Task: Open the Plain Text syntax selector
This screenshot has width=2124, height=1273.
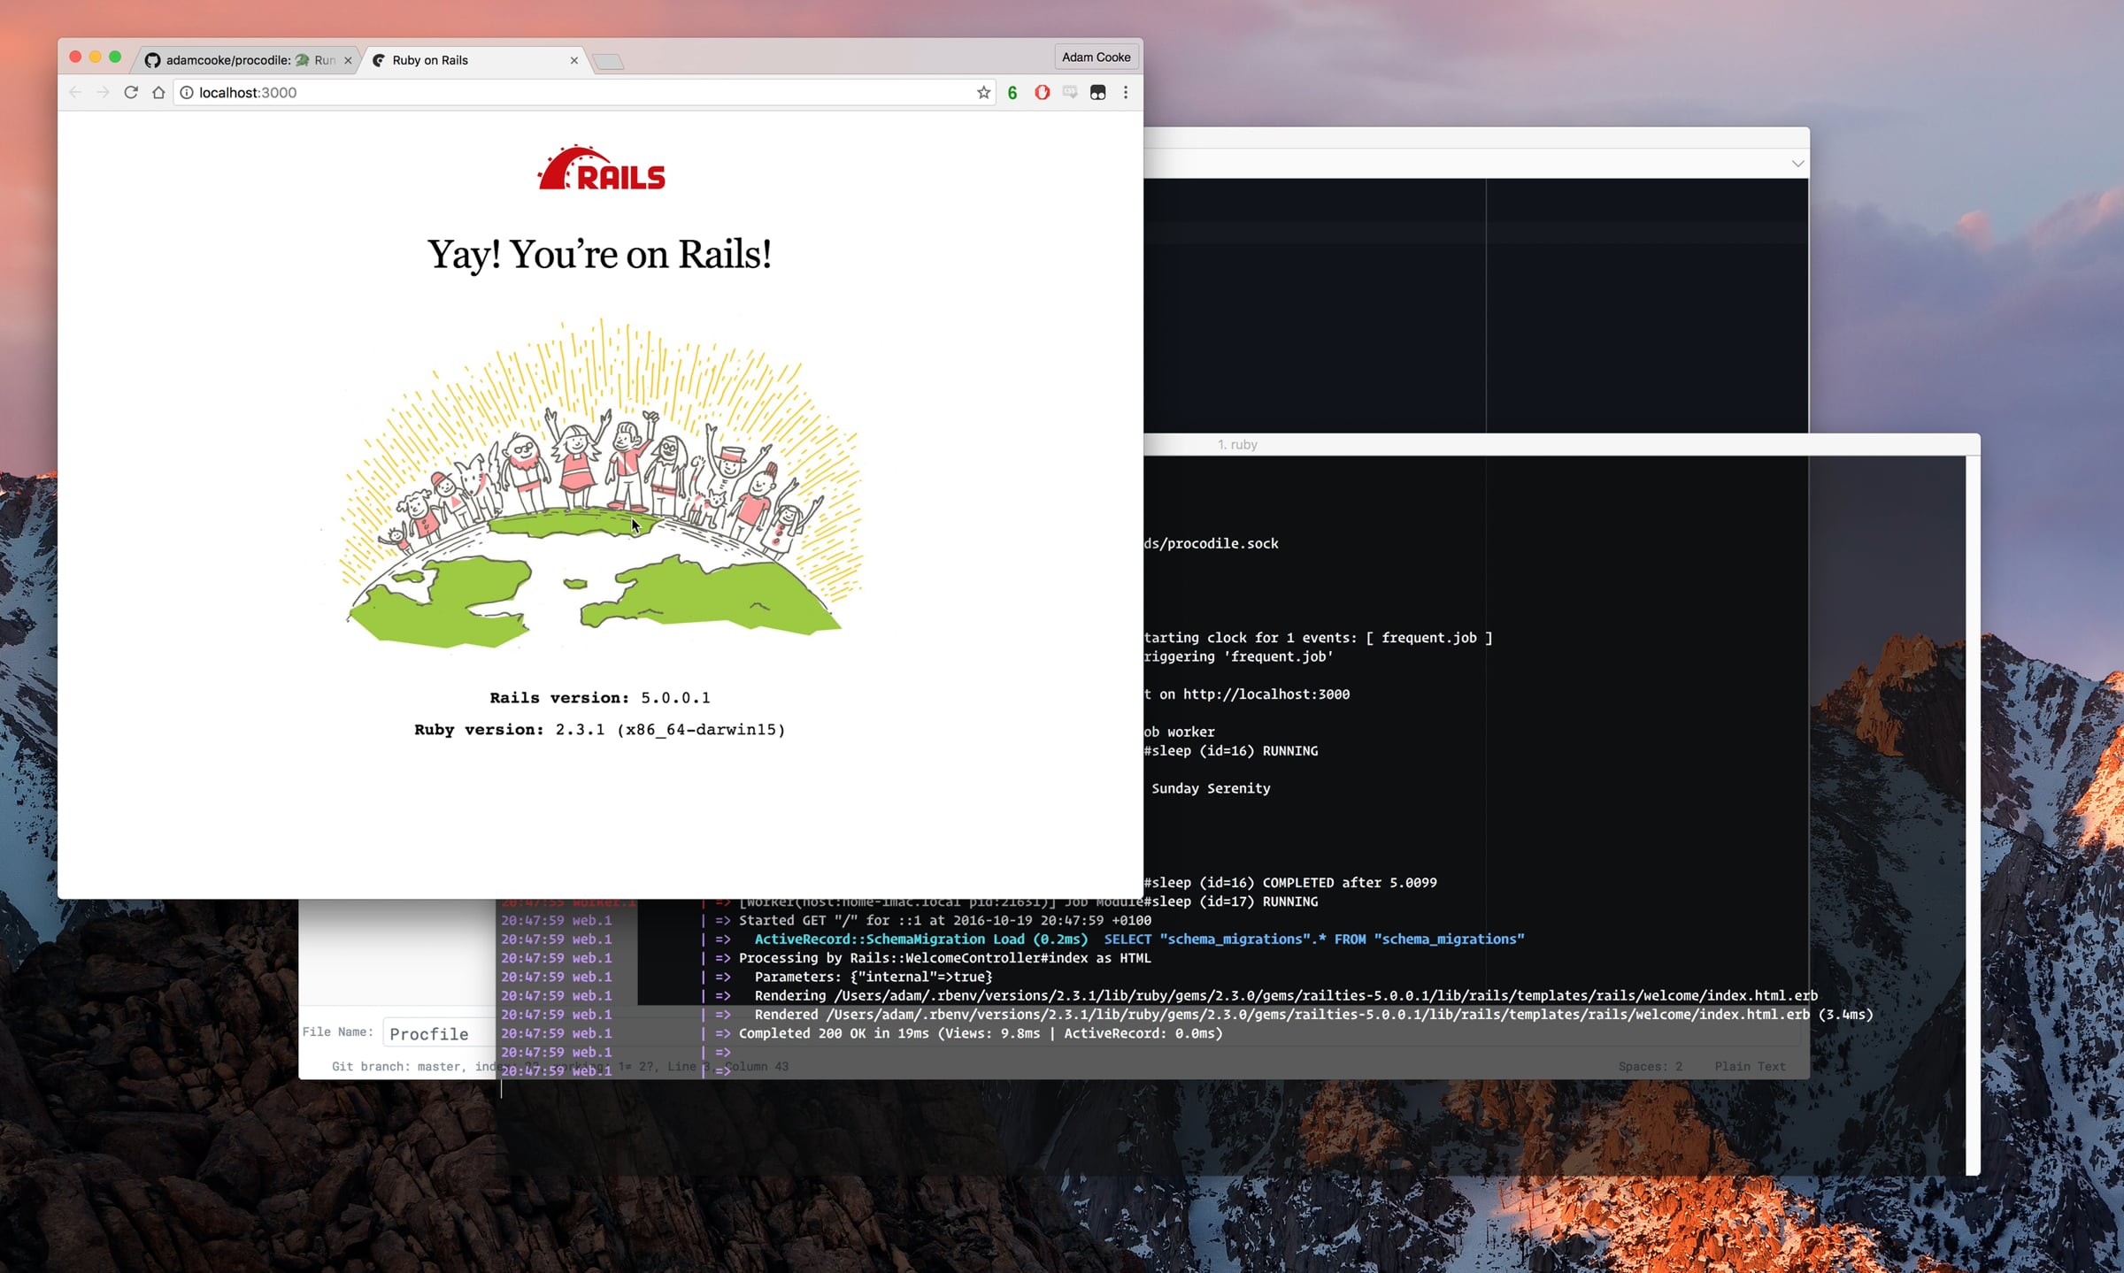Action: coord(1750,1066)
